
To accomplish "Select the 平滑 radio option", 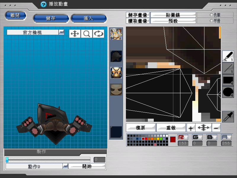I will [x=211, y=21].
